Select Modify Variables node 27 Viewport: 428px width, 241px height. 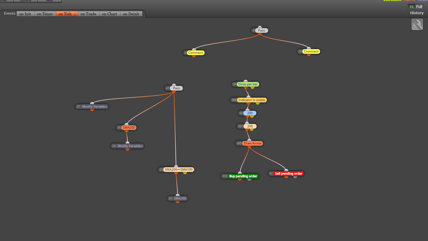coord(94,107)
